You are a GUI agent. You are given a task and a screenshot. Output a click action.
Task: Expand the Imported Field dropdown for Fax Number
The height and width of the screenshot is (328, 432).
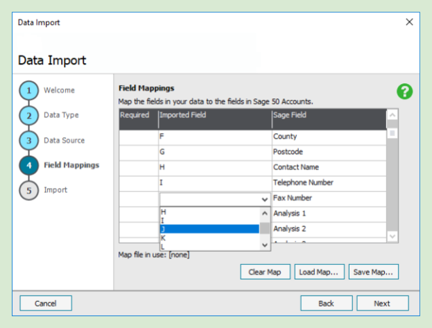[x=264, y=199]
